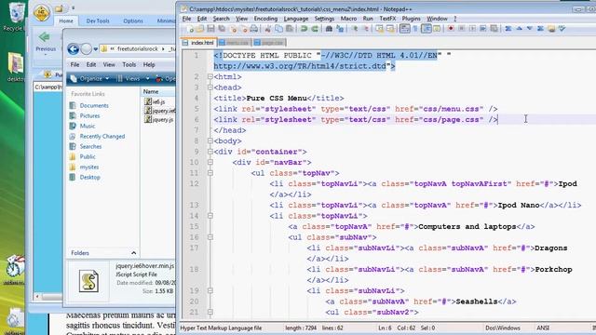The image size is (596, 335).
Task: Collapse the body fold marker on line 8
Action: pos(210,141)
